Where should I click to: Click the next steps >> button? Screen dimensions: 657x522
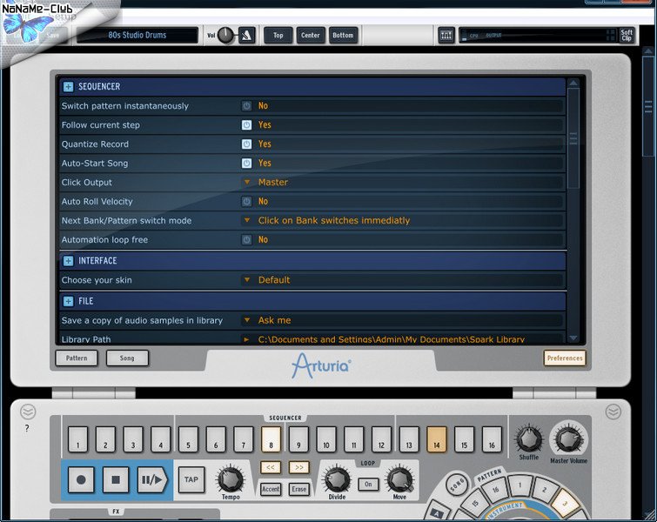pyautogui.click(x=298, y=467)
